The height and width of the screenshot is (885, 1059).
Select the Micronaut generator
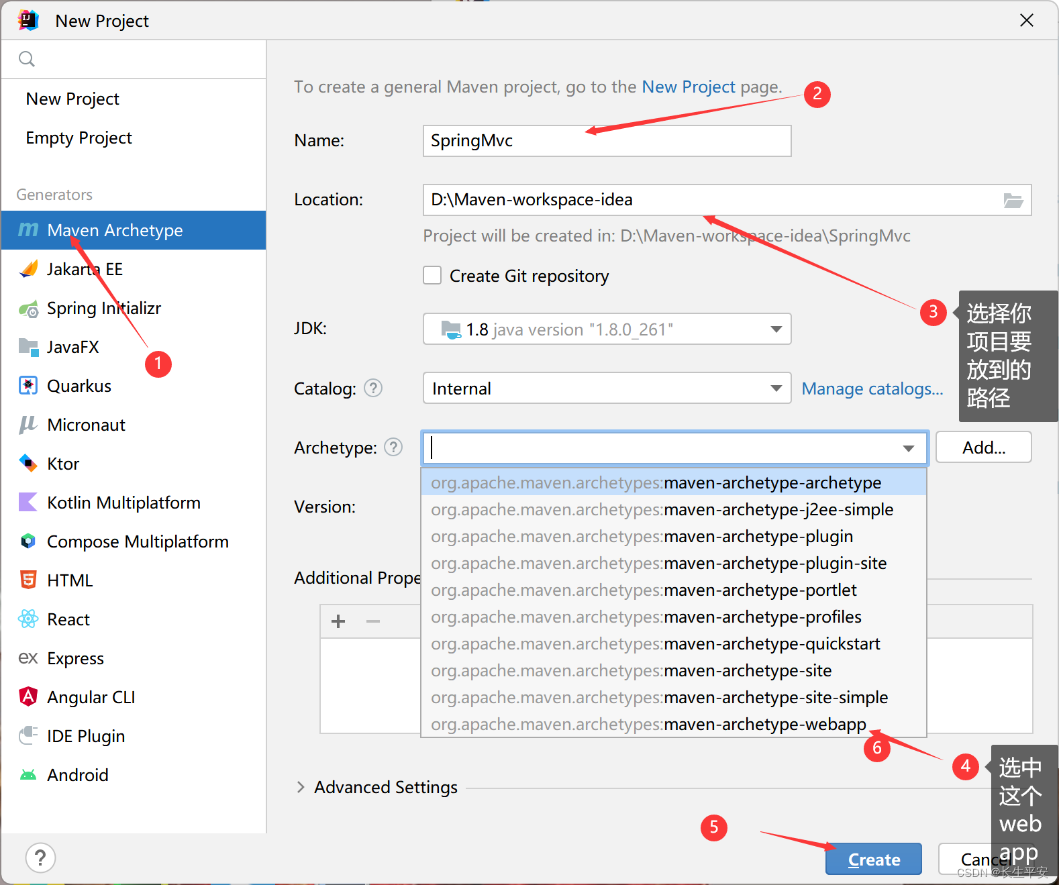[134, 425]
